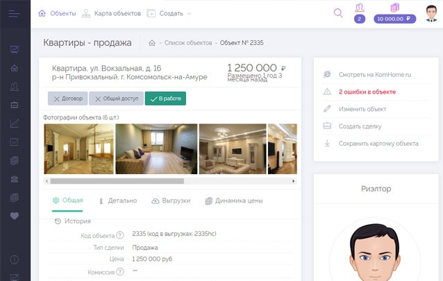This screenshot has height=281, width=443.
Task: Click the Изменить объект link
Action: (x=362, y=109)
